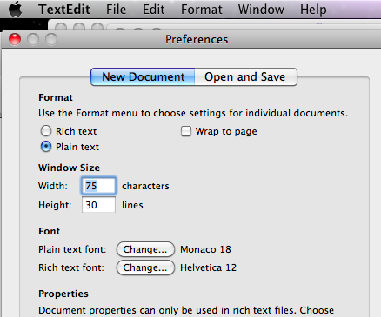The height and width of the screenshot is (317, 381).
Task: Click the 'Plain text font:' label
Action: [x=72, y=249]
